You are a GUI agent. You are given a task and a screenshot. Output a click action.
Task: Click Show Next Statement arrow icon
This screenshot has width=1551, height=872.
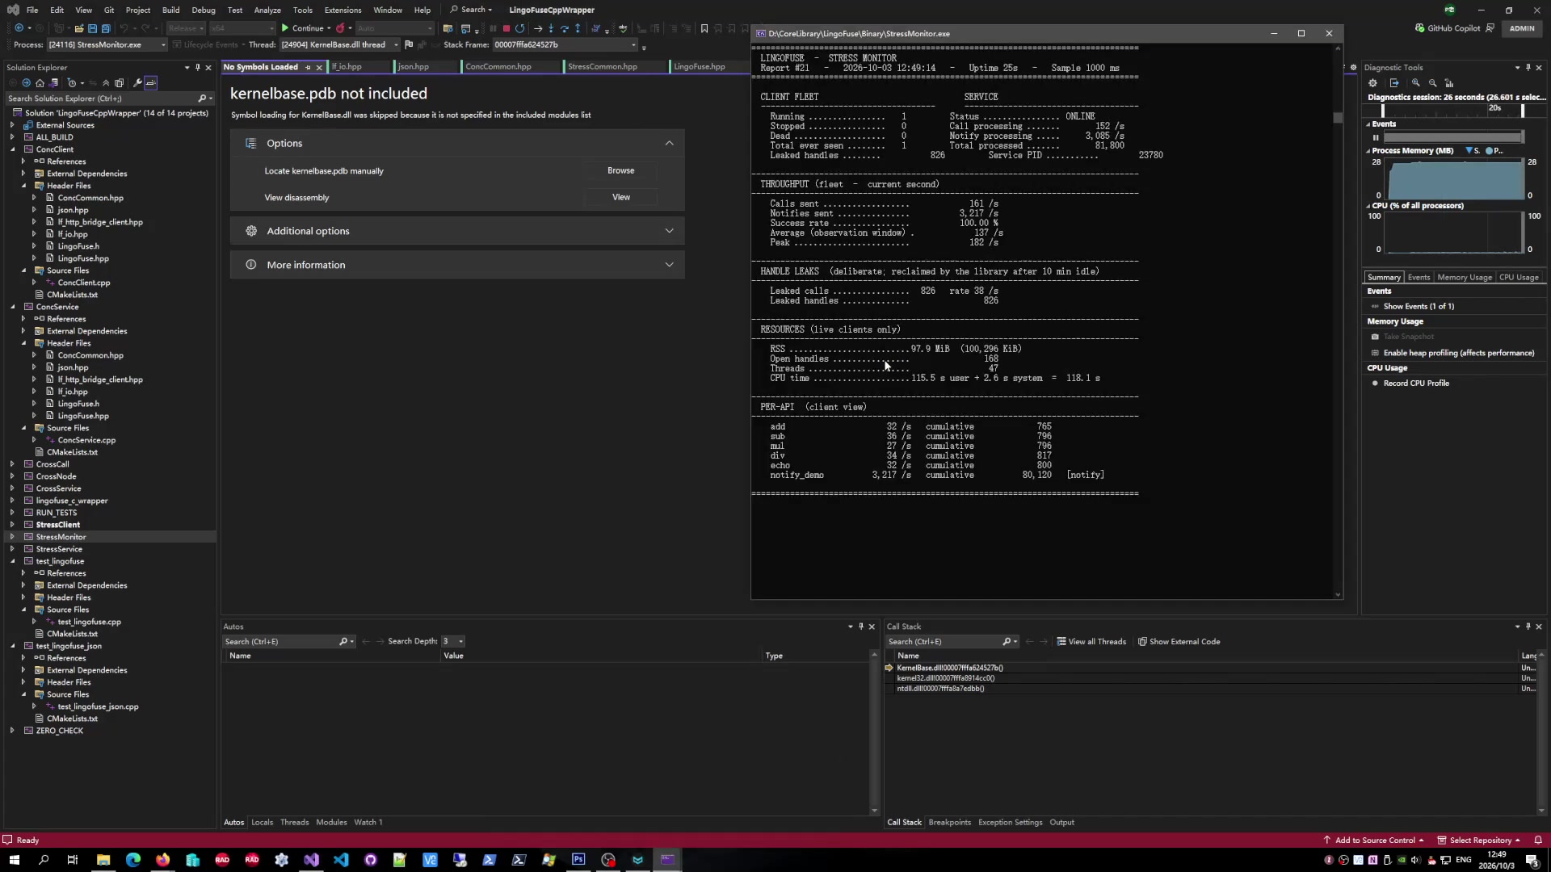tap(538, 28)
